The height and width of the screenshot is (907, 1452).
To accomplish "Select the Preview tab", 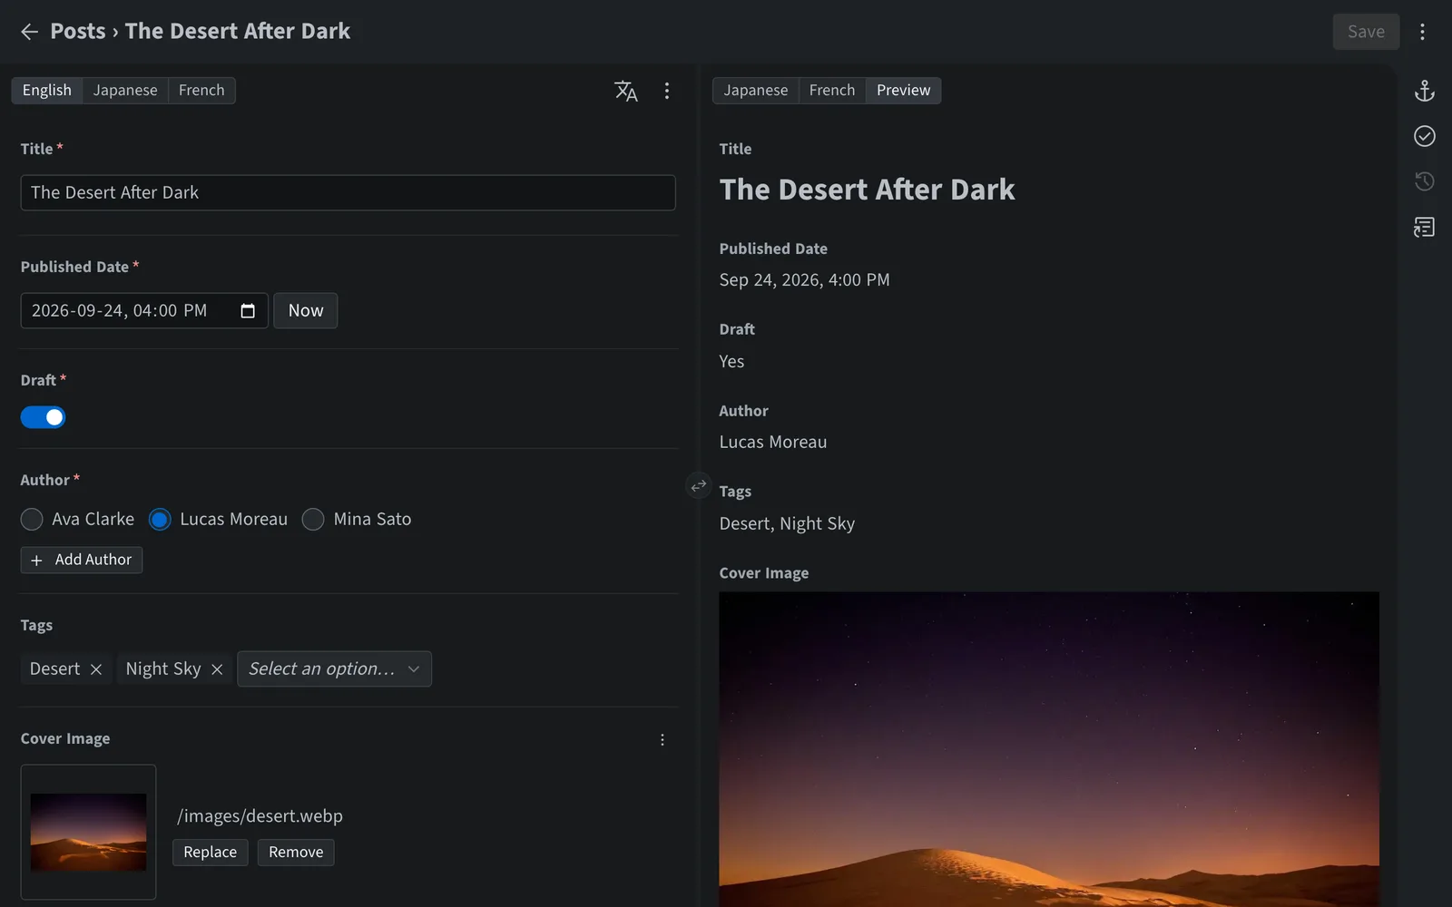I will (x=903, y=91).
